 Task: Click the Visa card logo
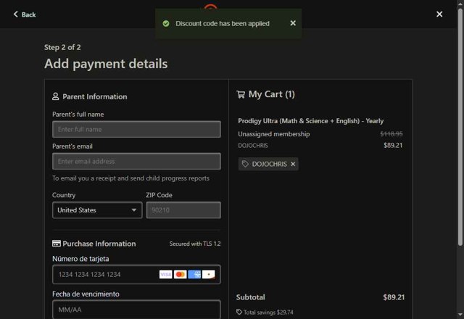click(165, 275)
